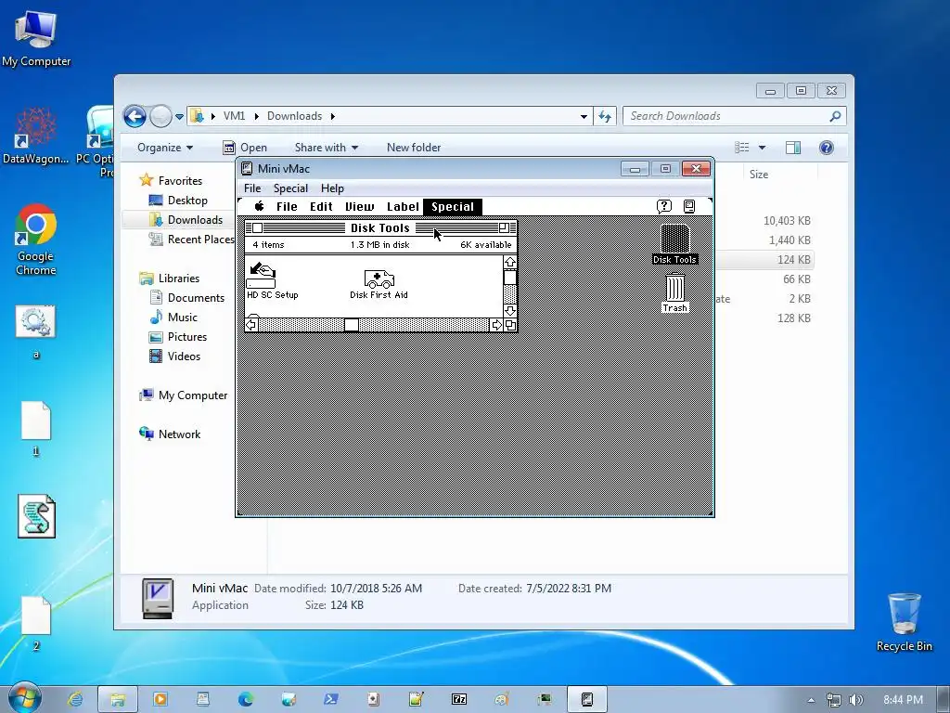950x713 pixels.
Task: Open the Mac application switcher icon
Action: click(689, 206)
